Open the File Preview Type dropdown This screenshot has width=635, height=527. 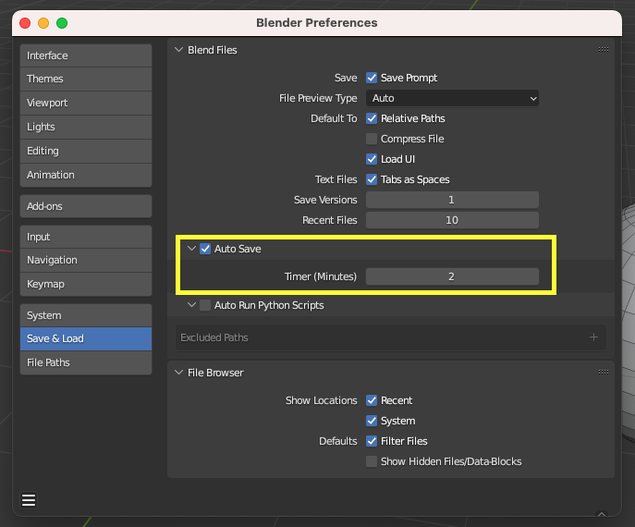452,98
